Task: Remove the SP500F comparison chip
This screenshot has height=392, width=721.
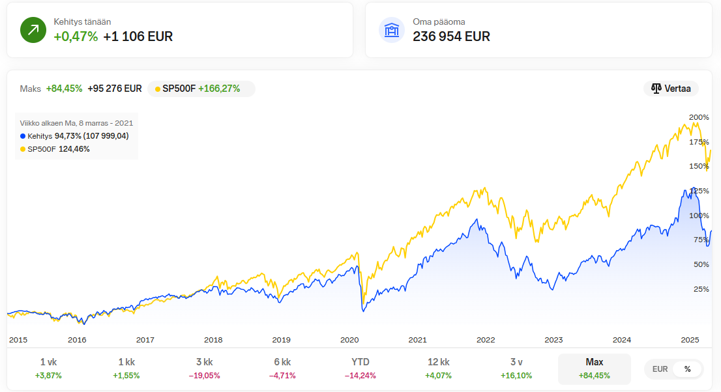Action: 201,89
